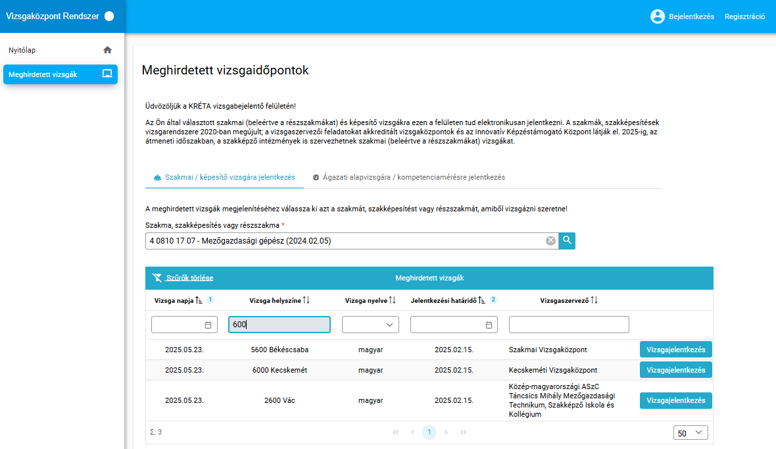Image resolution: width=776 pixels, height=449 pixels.
Task: Click the sort-order badge 1 on Vizsga napja
Action: [210, 300]
